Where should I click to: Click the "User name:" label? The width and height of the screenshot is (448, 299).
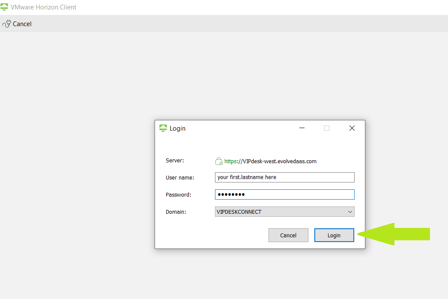click(180, 177)
